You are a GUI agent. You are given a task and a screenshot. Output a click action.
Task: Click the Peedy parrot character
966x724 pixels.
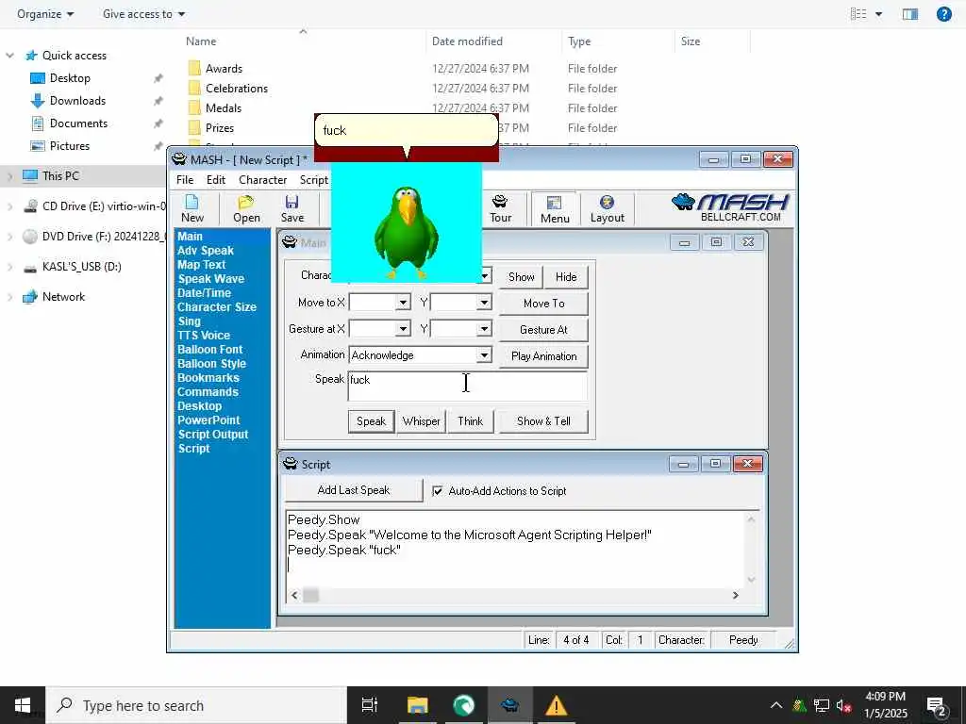[406, 233]
